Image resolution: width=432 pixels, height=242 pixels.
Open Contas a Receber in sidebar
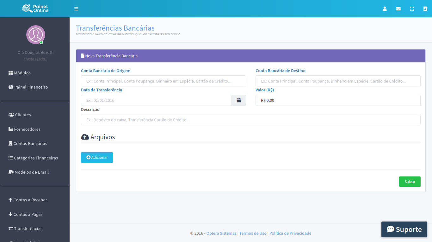click(x=28, y=200)
